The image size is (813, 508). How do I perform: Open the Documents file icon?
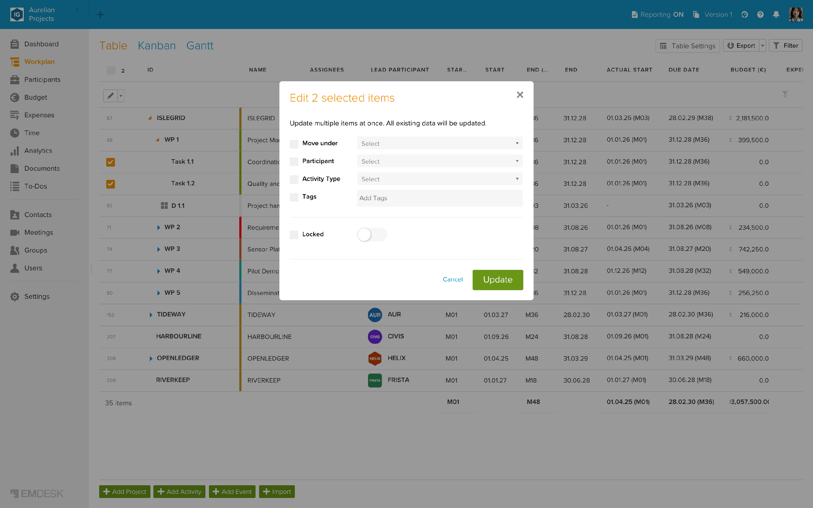14,169
